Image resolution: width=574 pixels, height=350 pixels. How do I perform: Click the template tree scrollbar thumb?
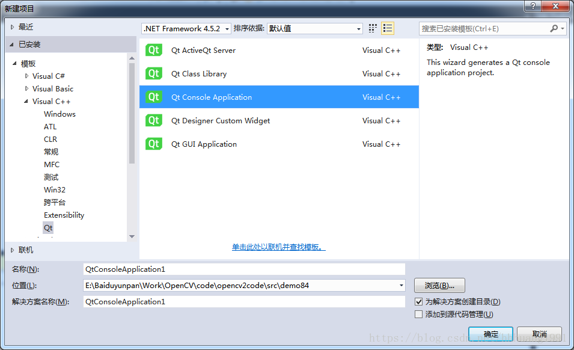(x=132, y=114)
